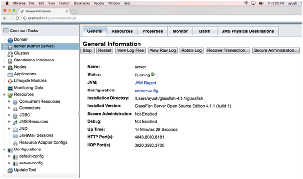
Task: Click the server-config tree icon
Action: click(15, 164)
